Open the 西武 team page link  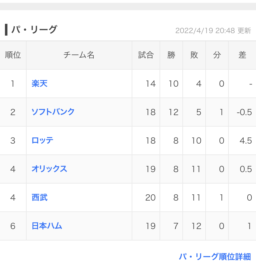tap(40, 197)
